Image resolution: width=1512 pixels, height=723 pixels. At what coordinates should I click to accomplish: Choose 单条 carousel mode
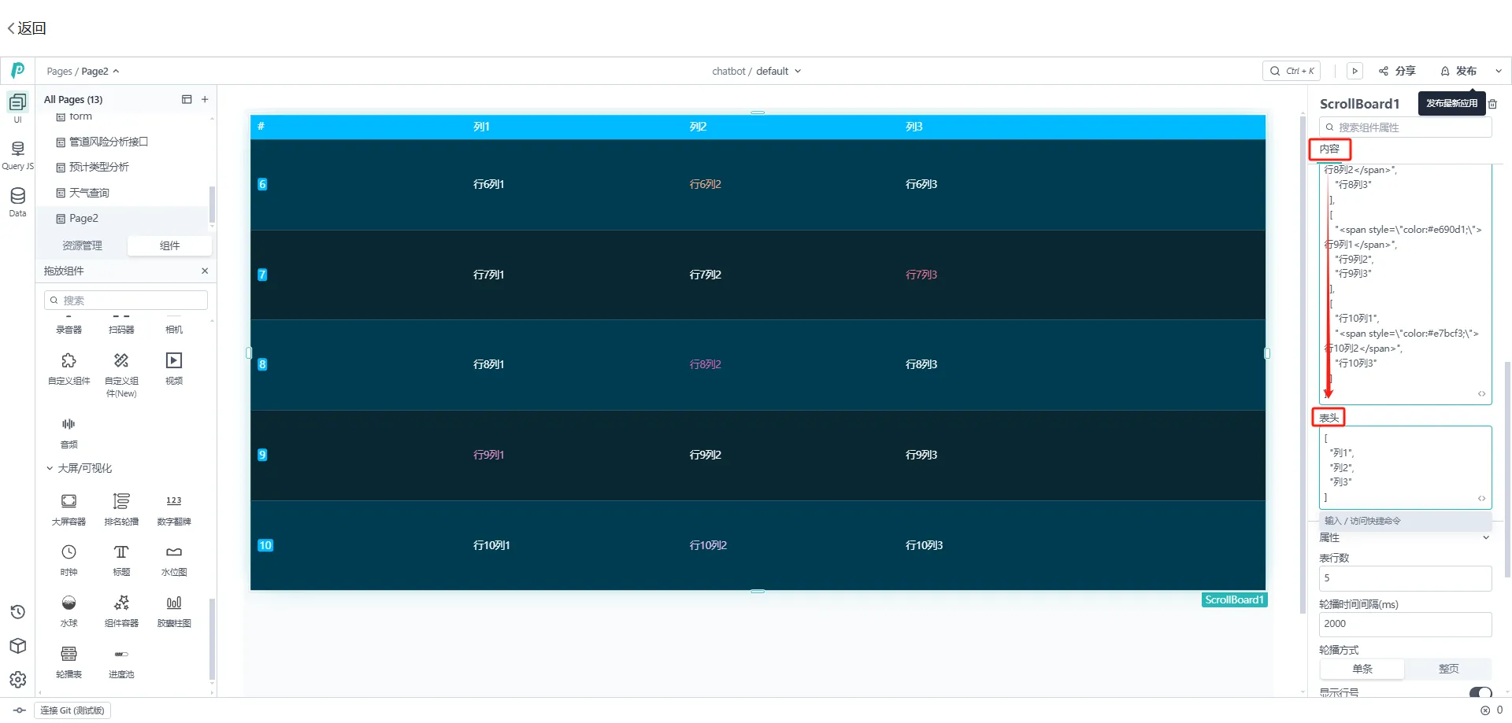pos(1362,669)
